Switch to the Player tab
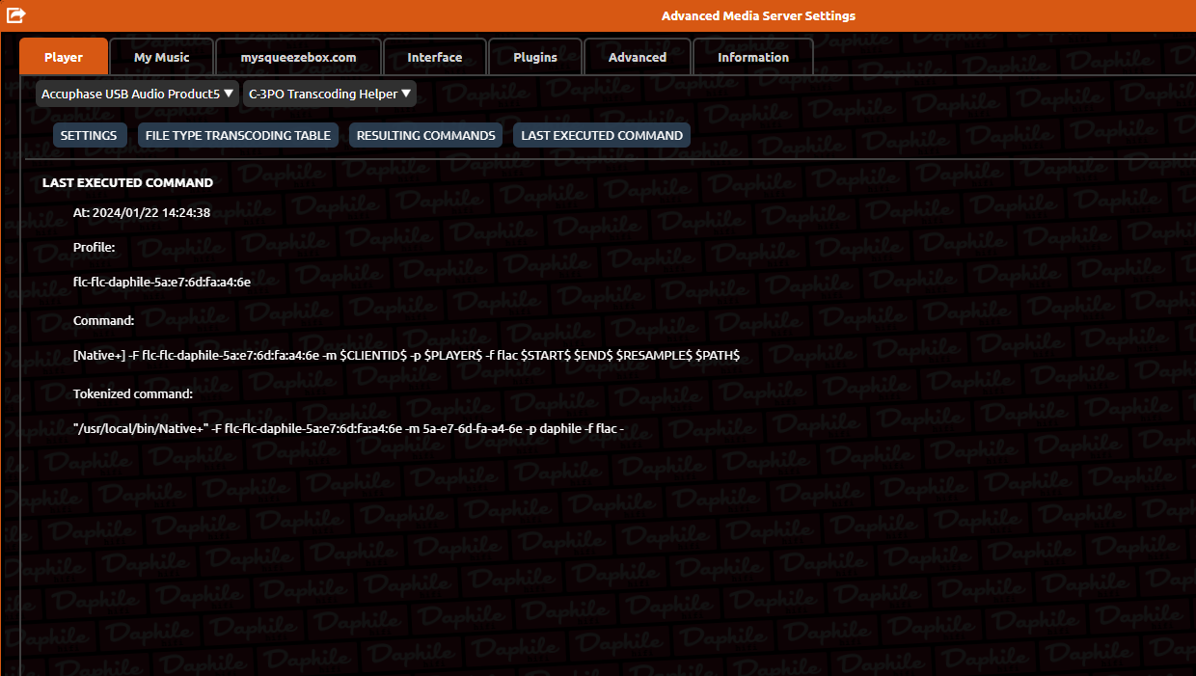The image size is (1196, 676). [x=64, y=57]
